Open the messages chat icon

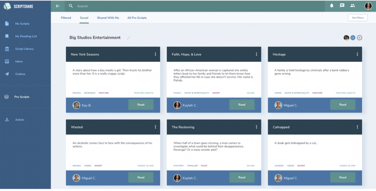coord(342,5)
